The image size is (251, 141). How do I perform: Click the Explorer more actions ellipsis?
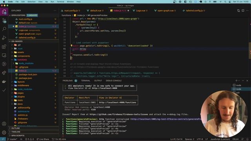[x=55, y=11]
